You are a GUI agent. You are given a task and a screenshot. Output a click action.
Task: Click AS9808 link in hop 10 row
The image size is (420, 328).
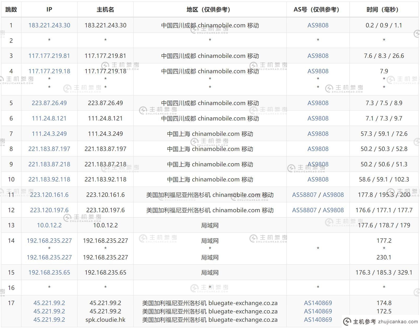tap(318, 179)
